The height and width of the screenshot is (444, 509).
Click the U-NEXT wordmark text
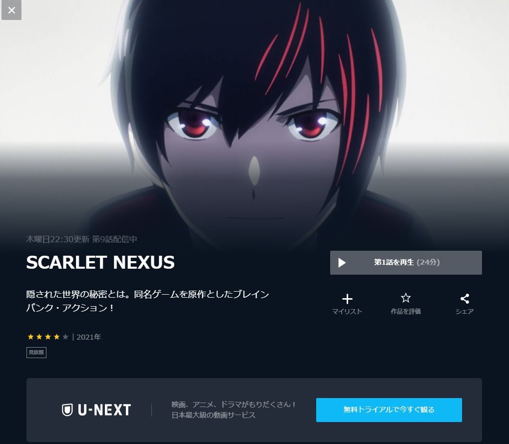[104, 410]
